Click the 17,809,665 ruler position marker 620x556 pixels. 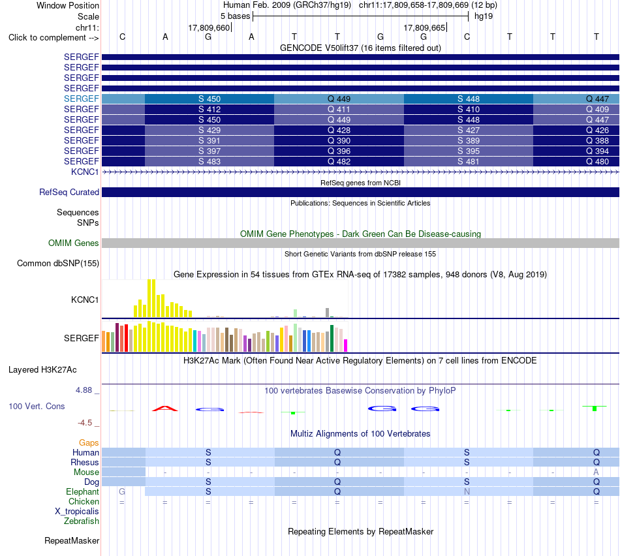(424, 27)
